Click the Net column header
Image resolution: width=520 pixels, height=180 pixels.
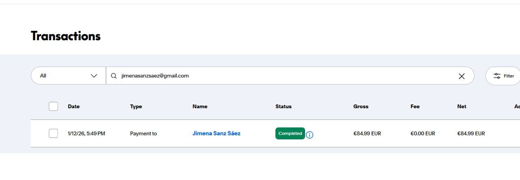[x=461, y=106]
